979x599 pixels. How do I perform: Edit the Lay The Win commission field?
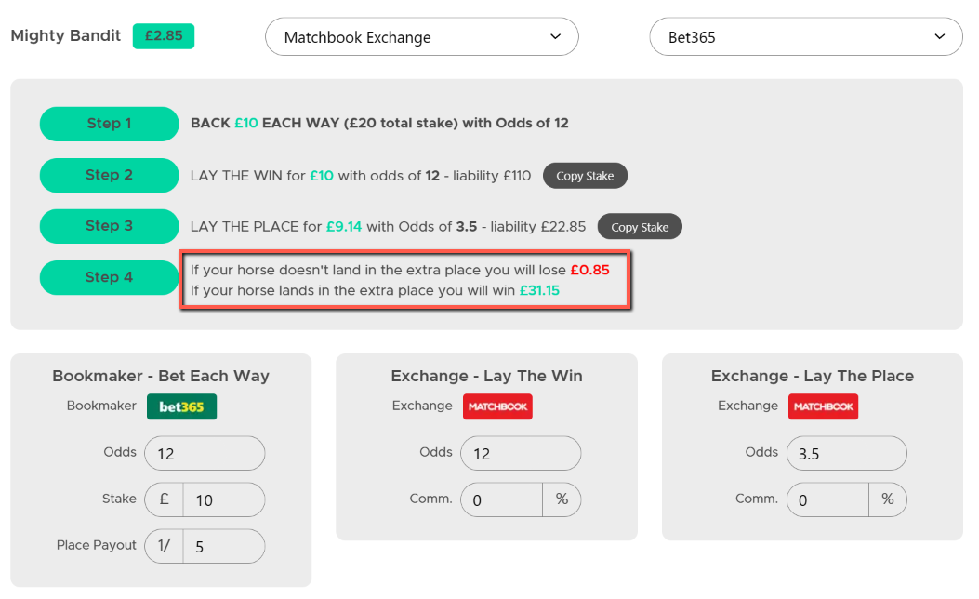(x=502, y=499)
